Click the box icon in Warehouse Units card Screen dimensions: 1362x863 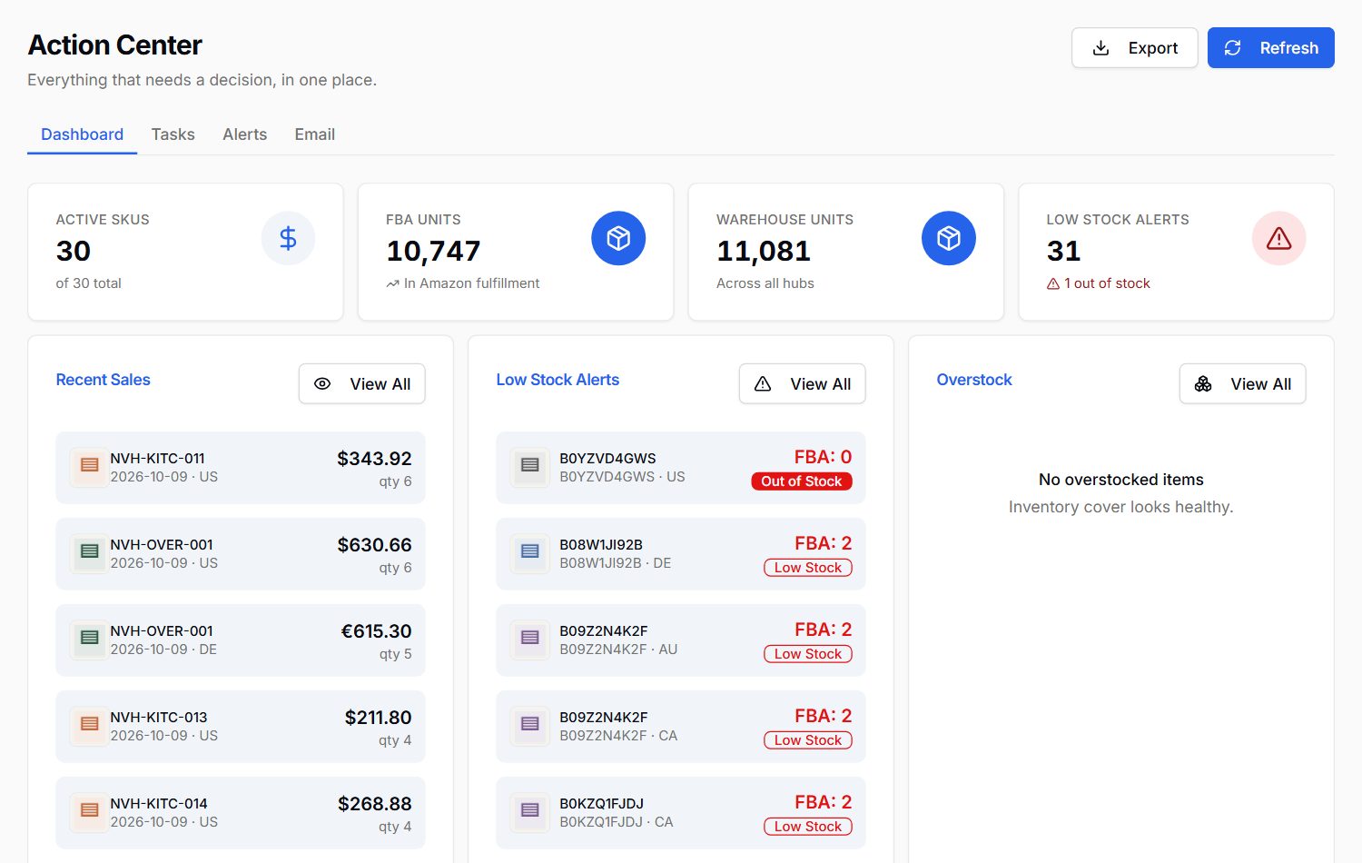pyautogui.click(x=949, y=238)
